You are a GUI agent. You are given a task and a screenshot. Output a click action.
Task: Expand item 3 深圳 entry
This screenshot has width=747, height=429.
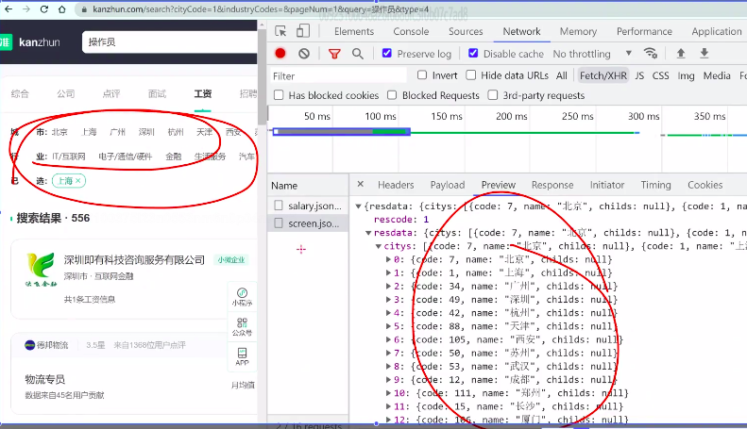(x=389, y=300)
